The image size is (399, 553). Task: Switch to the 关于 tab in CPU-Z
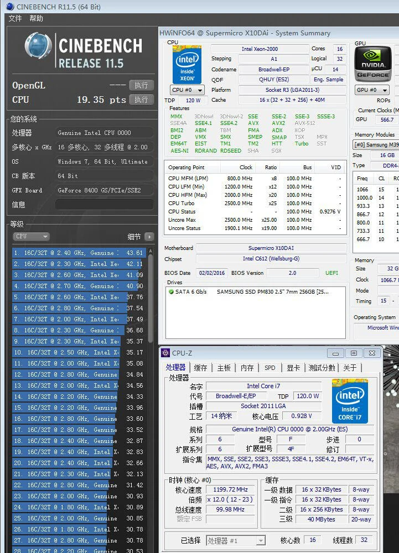(350, 368)
